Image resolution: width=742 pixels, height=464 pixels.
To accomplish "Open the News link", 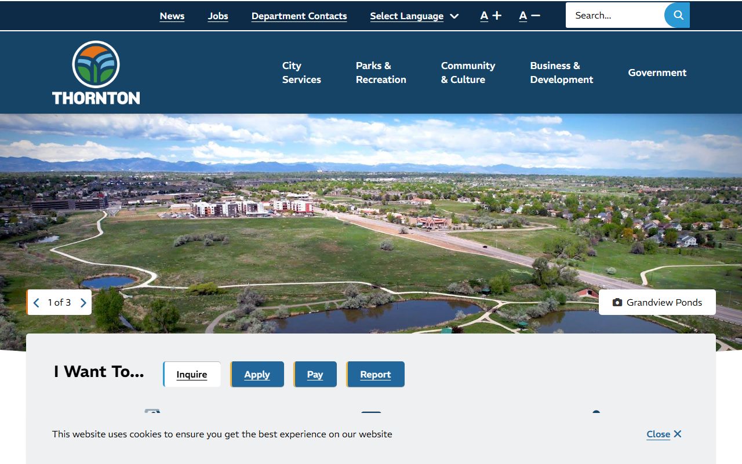I will click(x=172, y=16).
